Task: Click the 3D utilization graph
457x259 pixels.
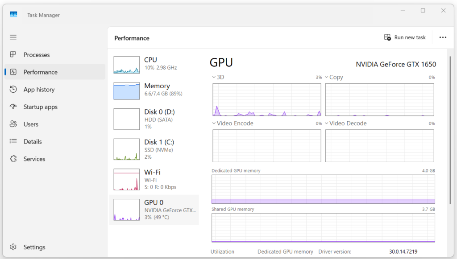Action: point(267,100)
